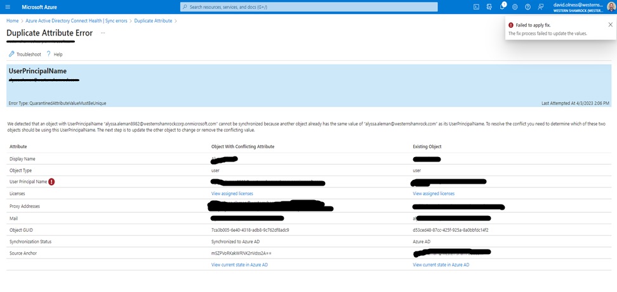Click Last Attempted At 4/3/2023 2:06 PM

tap(575, 103)
